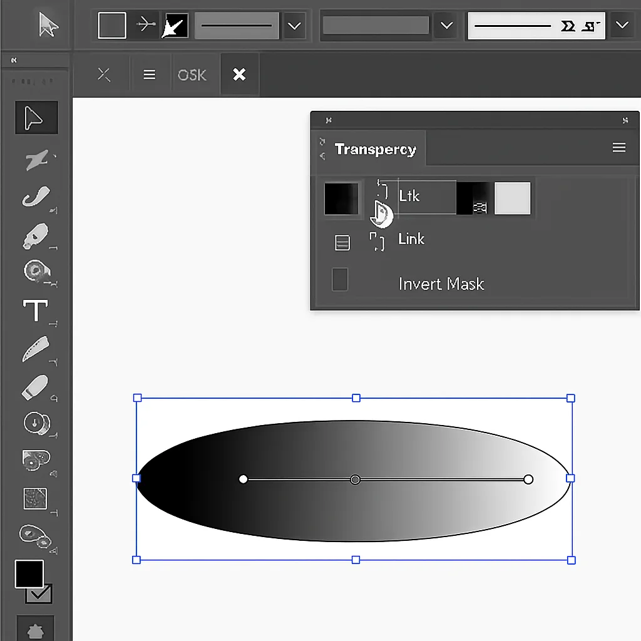Click the black fill color swatch in toolbar
641x641 pixels.
pos(29,574)
